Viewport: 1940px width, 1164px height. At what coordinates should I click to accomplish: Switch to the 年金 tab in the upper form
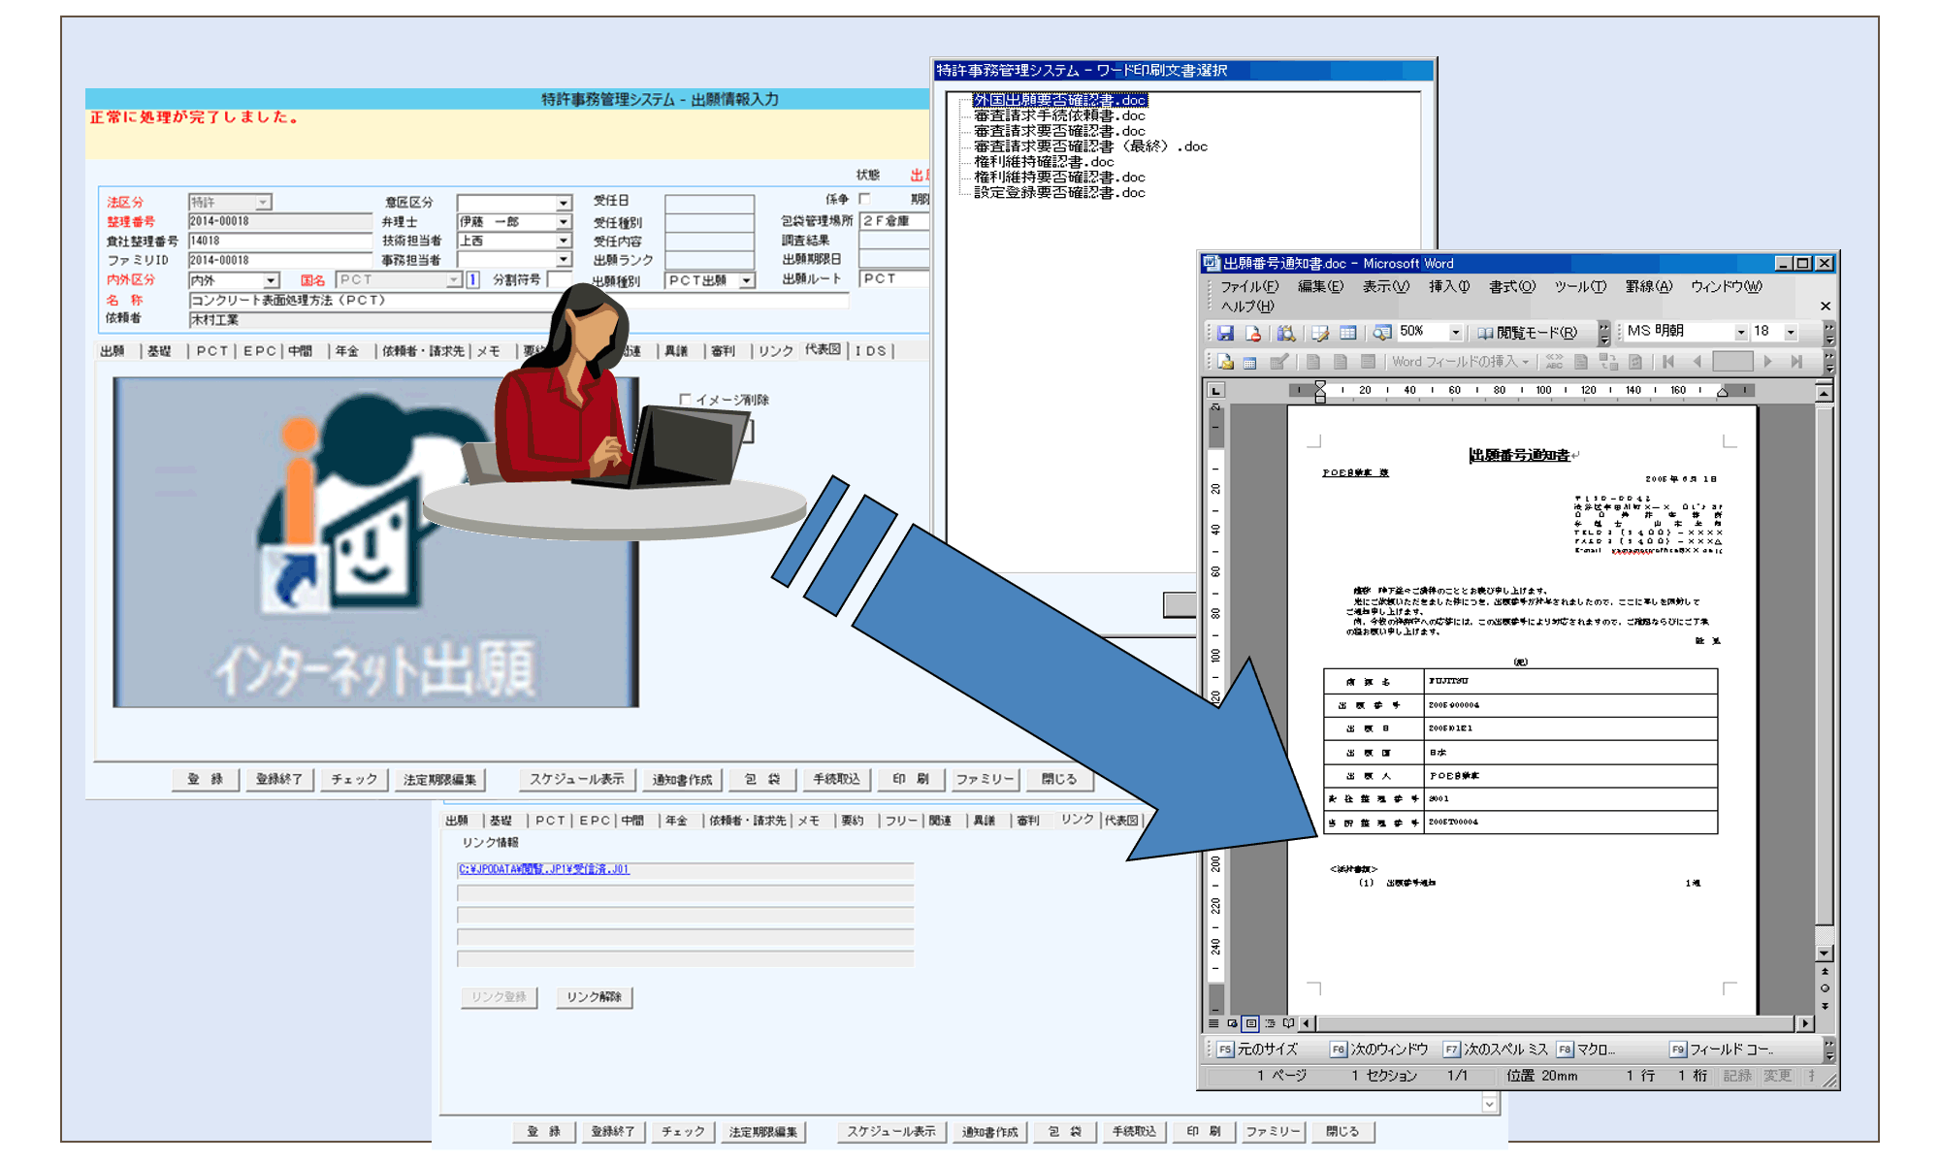[x=347, y=351]
